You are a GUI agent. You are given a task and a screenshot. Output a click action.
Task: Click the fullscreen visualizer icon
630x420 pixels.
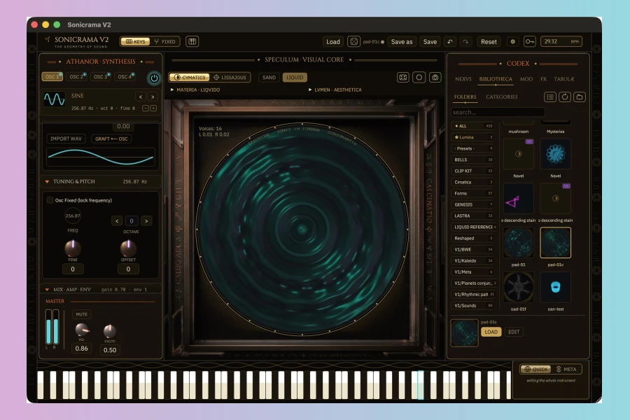click(403, 77)
